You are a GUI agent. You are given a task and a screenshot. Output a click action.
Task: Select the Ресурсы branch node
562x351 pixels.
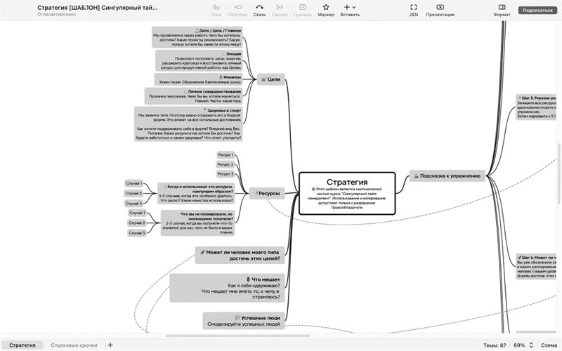coord(267,193)
